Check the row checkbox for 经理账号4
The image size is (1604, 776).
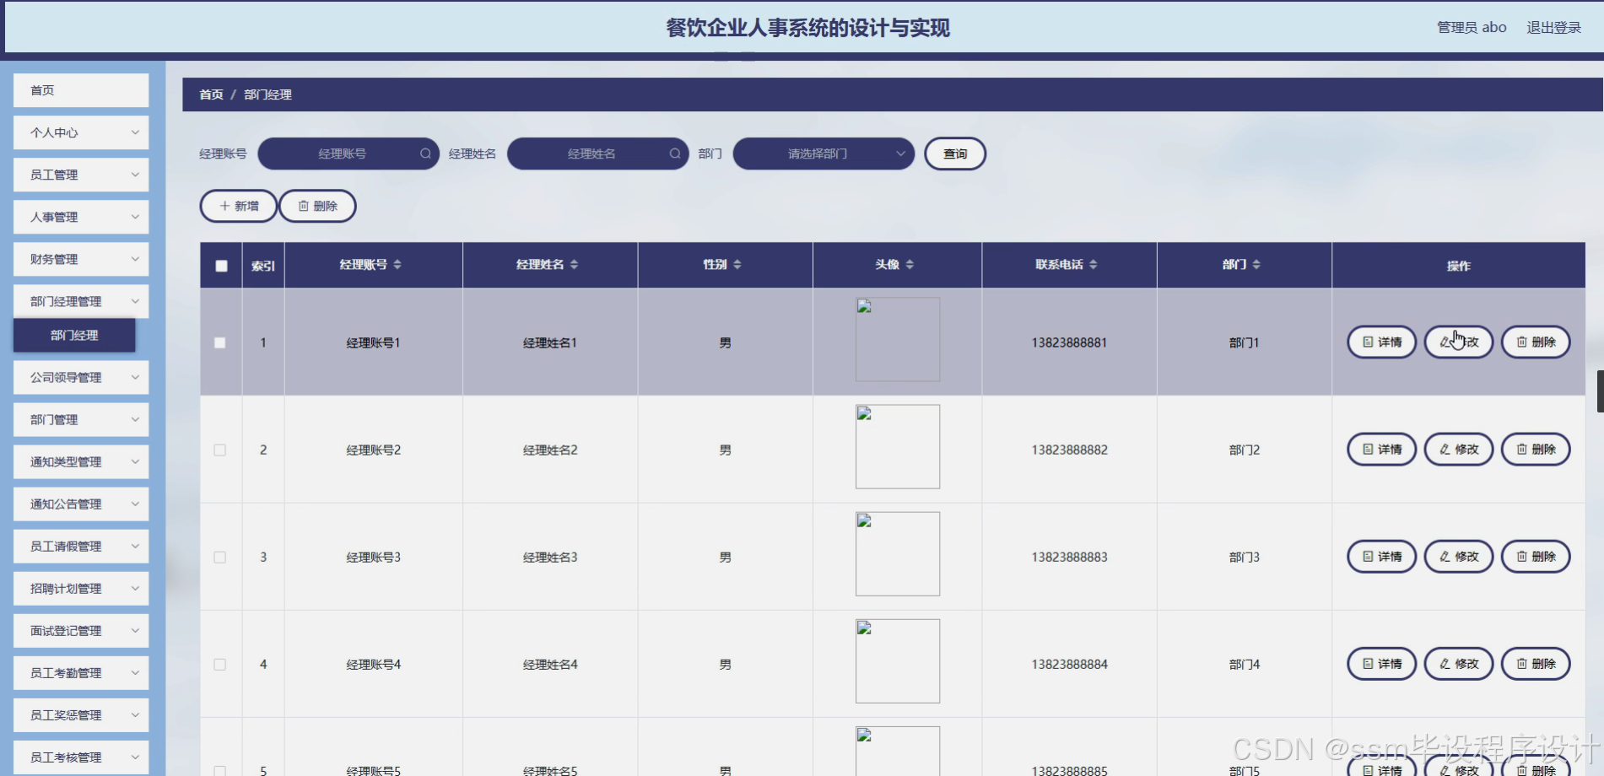pos(220,664)
